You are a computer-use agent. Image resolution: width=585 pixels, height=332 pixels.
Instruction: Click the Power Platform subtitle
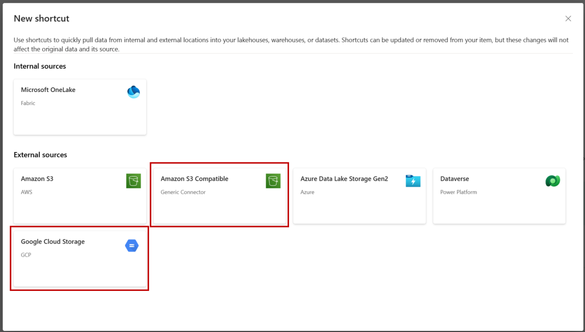point(459,192)
